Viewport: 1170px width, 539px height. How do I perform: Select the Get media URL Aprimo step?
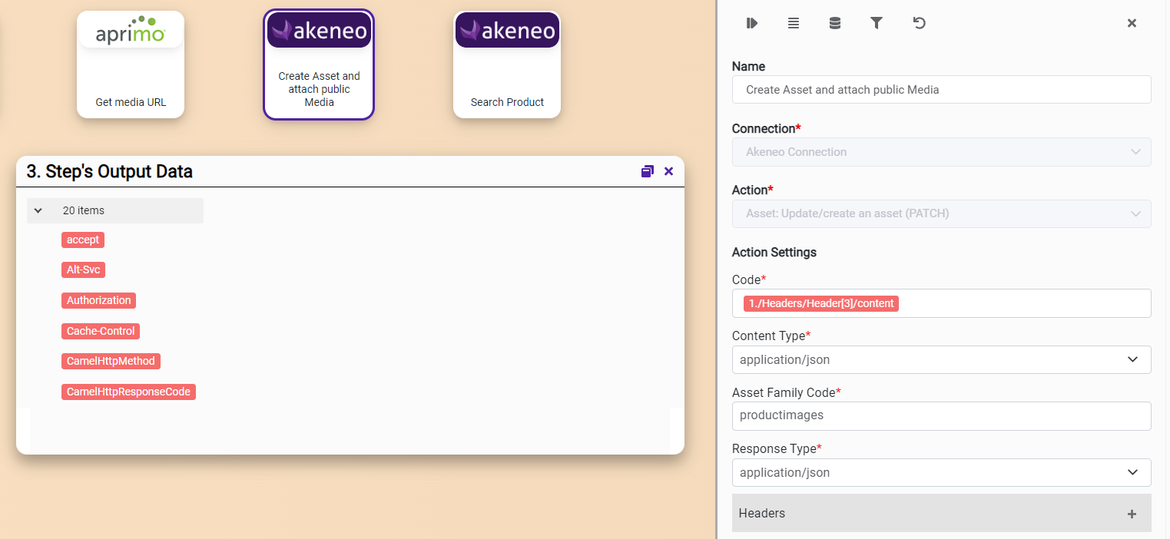coord(131,65)
